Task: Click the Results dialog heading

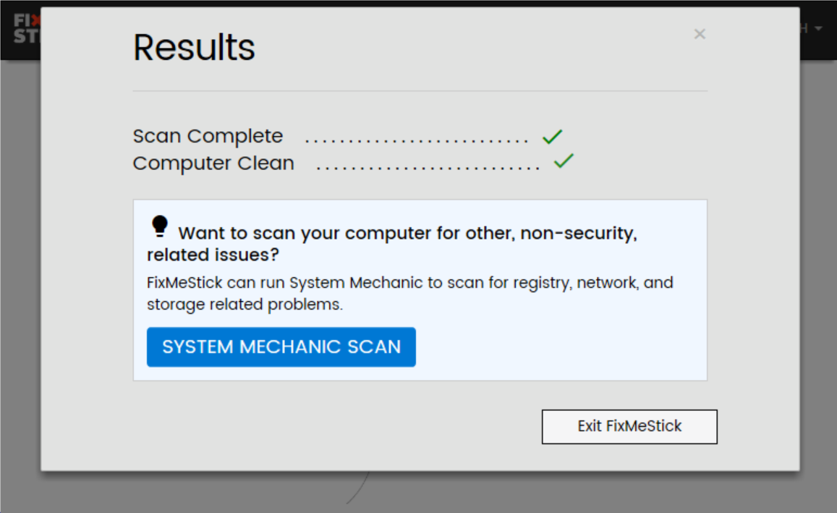Action: [x=194, y=48]
